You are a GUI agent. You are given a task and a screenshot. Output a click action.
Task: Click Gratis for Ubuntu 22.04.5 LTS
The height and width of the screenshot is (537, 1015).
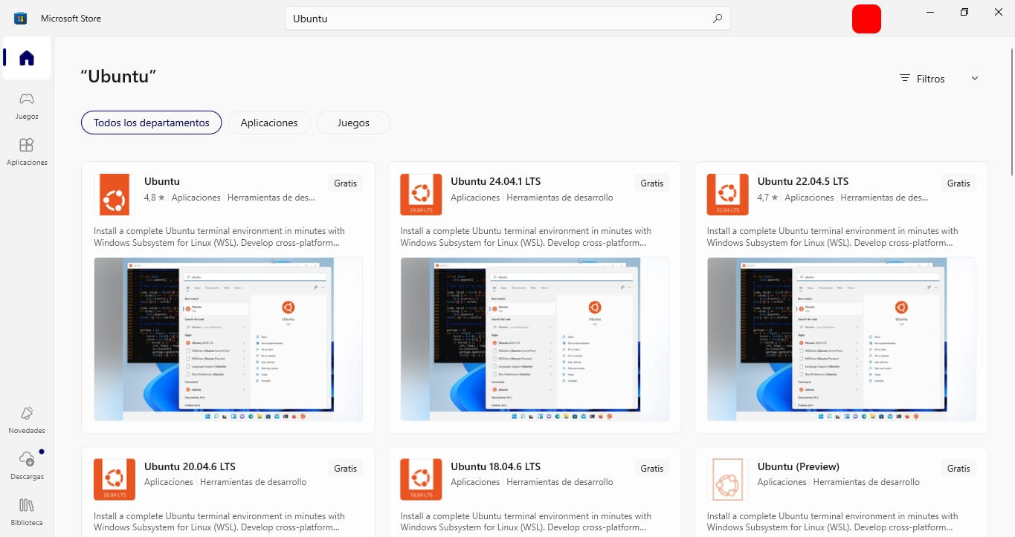[958, 183]
